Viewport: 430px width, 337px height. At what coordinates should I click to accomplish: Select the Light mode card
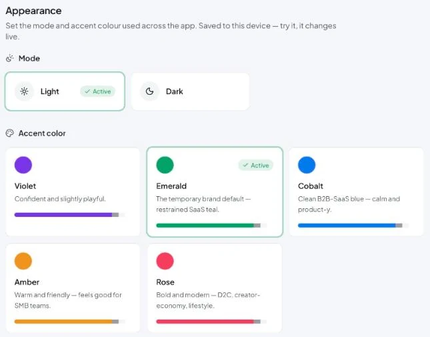[65, 91]
